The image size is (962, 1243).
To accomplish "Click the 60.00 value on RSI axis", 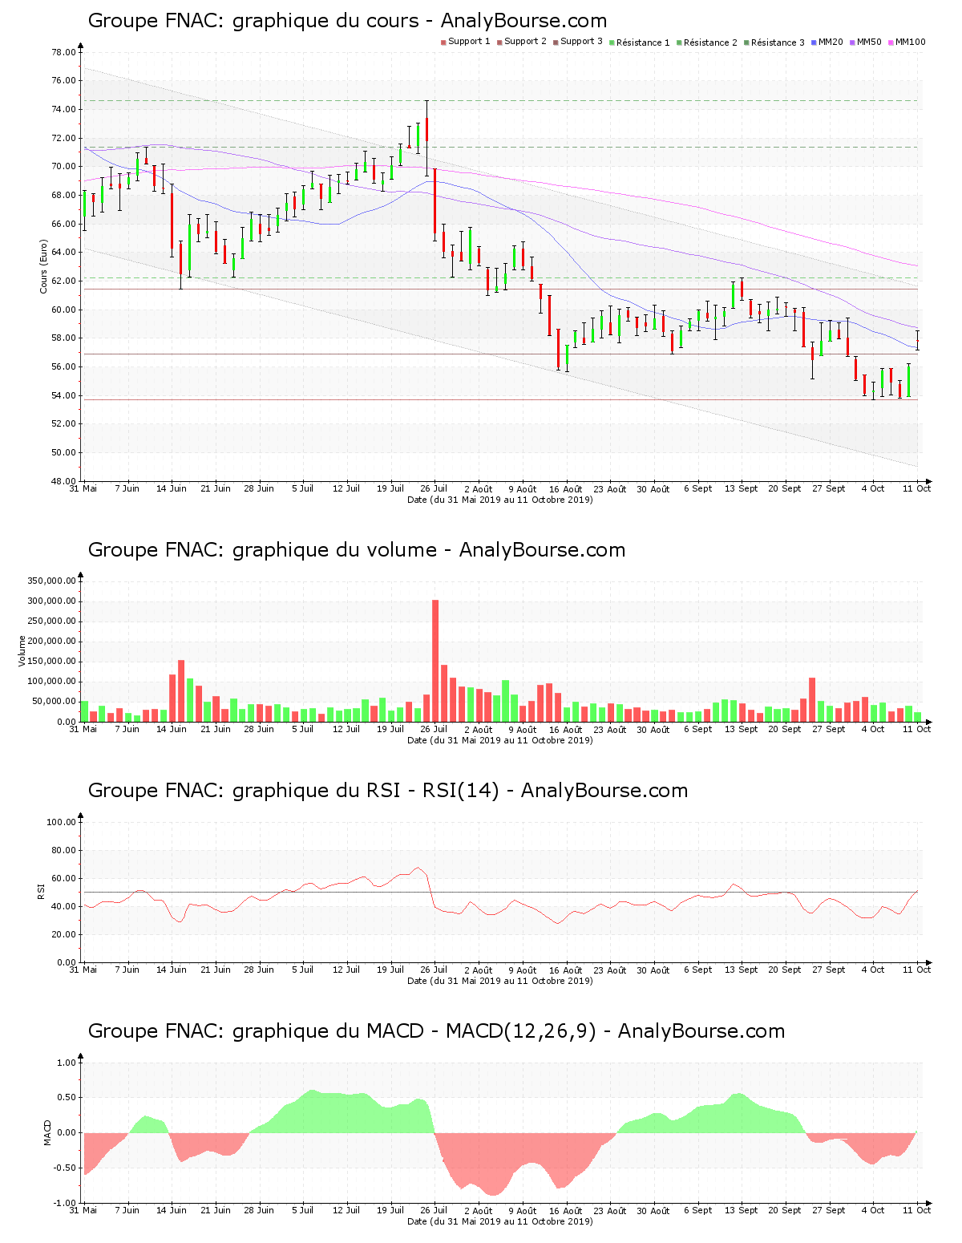I will click(63, 878).
